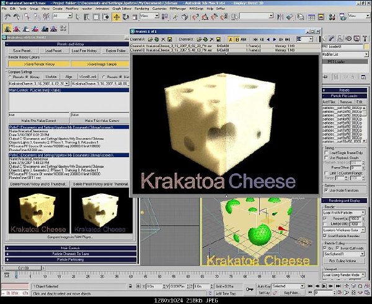Click the Redo arrow icon

(x=16, y=17)
